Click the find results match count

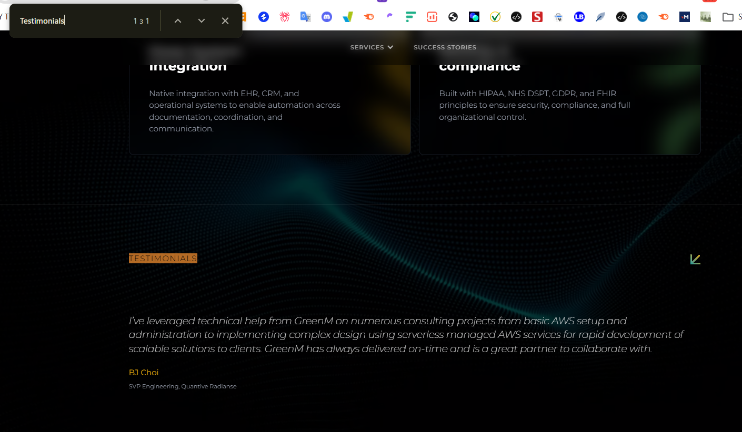pos(141,21)
